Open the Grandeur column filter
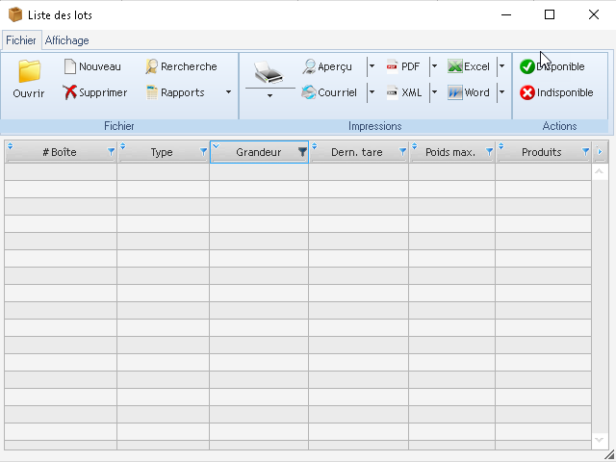The height and width of the screenshot is (462, 616). click(x=302, y=152)
